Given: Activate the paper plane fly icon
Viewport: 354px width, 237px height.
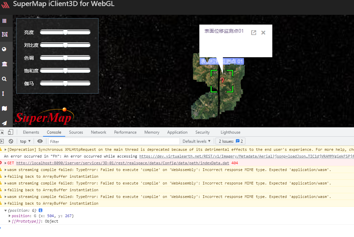Looking at the screenshot, I should click(x=4, y=123).
